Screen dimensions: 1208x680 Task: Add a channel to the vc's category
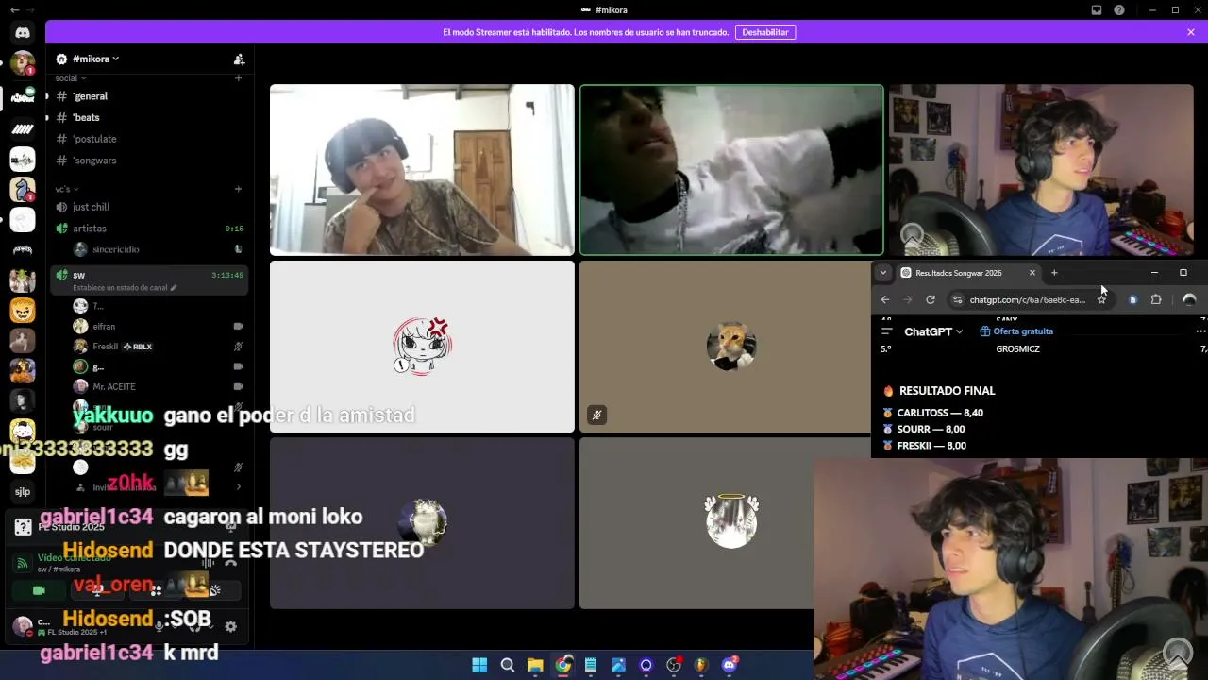click(x=238, y=189)
